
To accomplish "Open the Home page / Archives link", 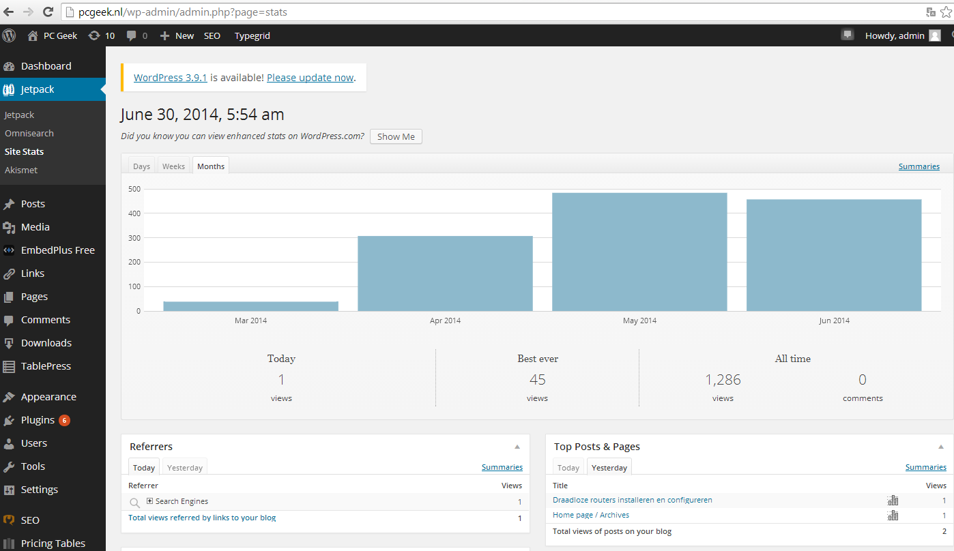I will (591, 515).
